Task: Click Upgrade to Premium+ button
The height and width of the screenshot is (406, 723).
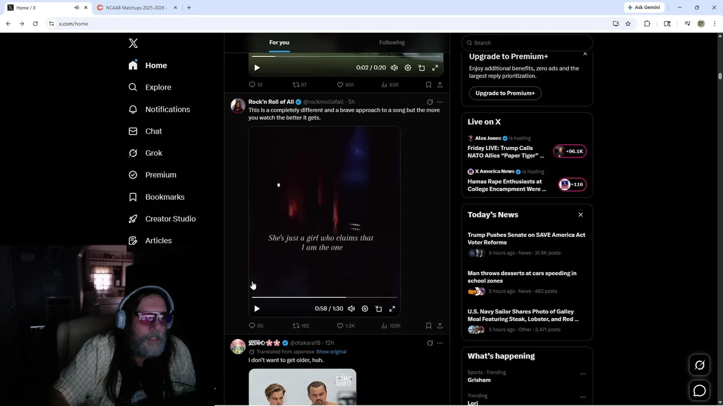Action: (x=505, y=93)
